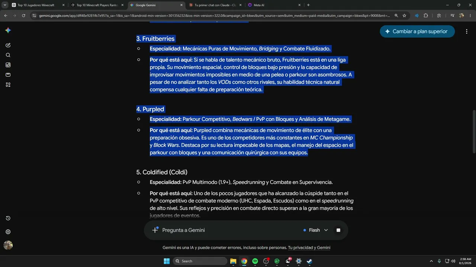The width and height of the screenshot is (476, 267).
Task: Click the 3. Fruitberries heading
Action: tap(155, 39)
